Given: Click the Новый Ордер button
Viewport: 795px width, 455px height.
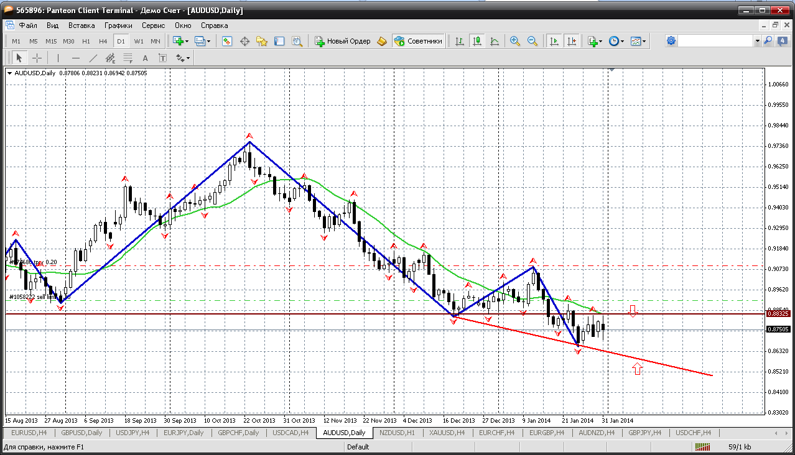Looking at the screenshot, I should tap(343, 41).
